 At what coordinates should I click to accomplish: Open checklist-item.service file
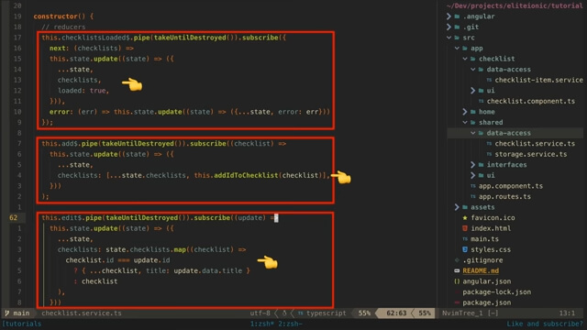[x=538, y=80]
